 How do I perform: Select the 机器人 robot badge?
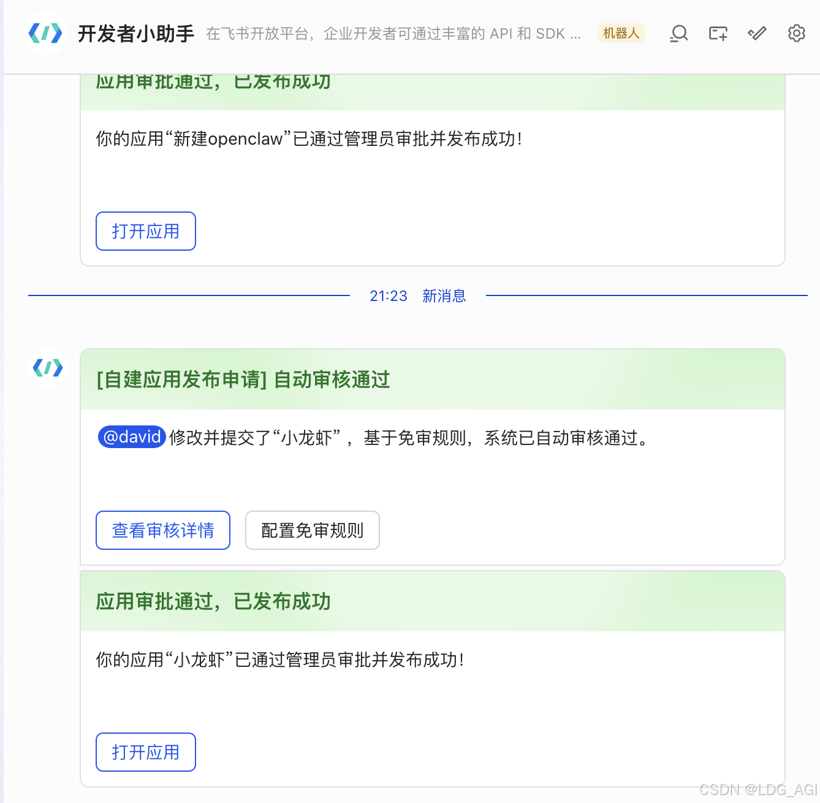[x=621, y=34]
